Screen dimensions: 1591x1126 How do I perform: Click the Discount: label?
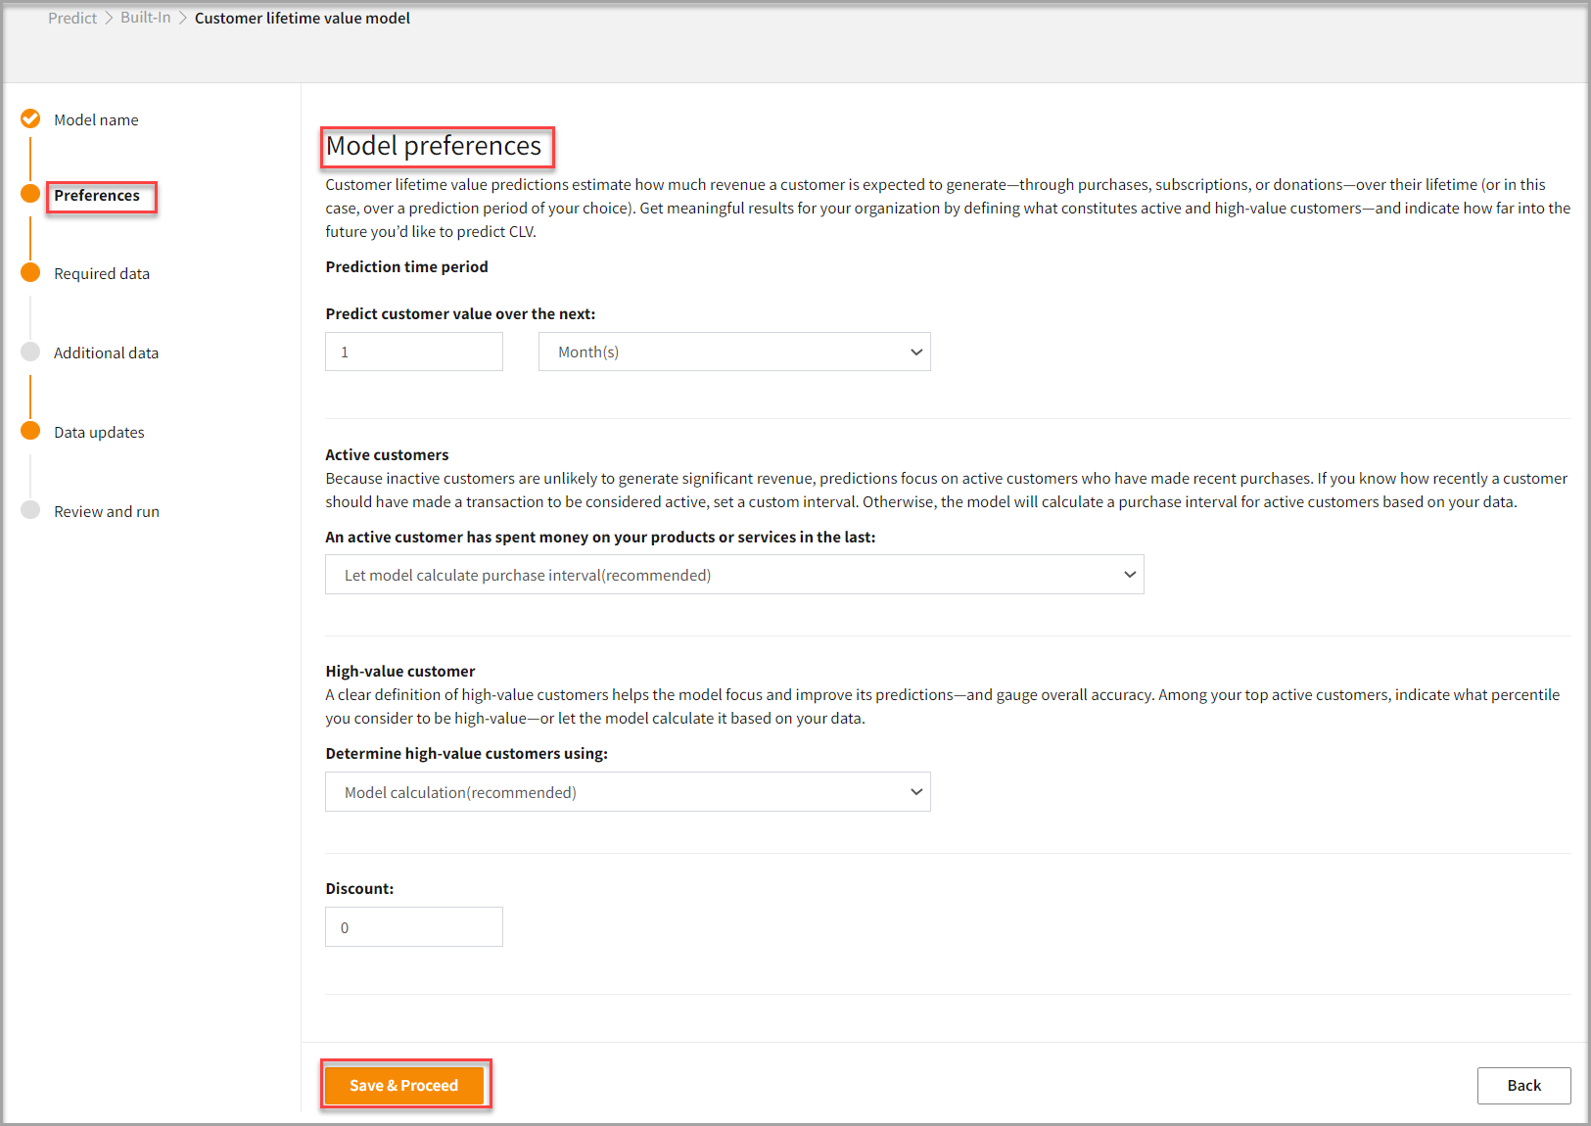[x=359, y=888]
